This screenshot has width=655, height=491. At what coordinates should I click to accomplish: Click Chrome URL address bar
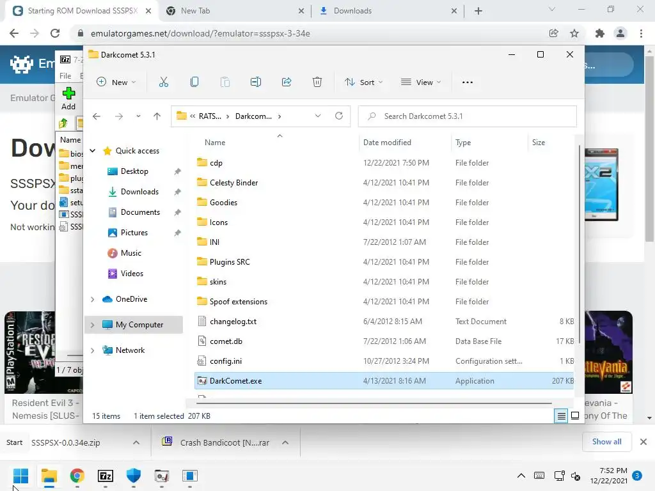coord(309,33)
